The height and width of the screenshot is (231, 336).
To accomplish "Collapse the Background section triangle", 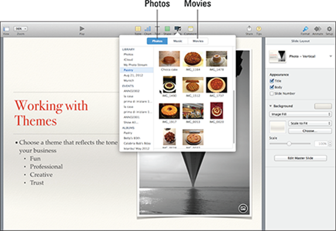I will (x=270, y=106).
